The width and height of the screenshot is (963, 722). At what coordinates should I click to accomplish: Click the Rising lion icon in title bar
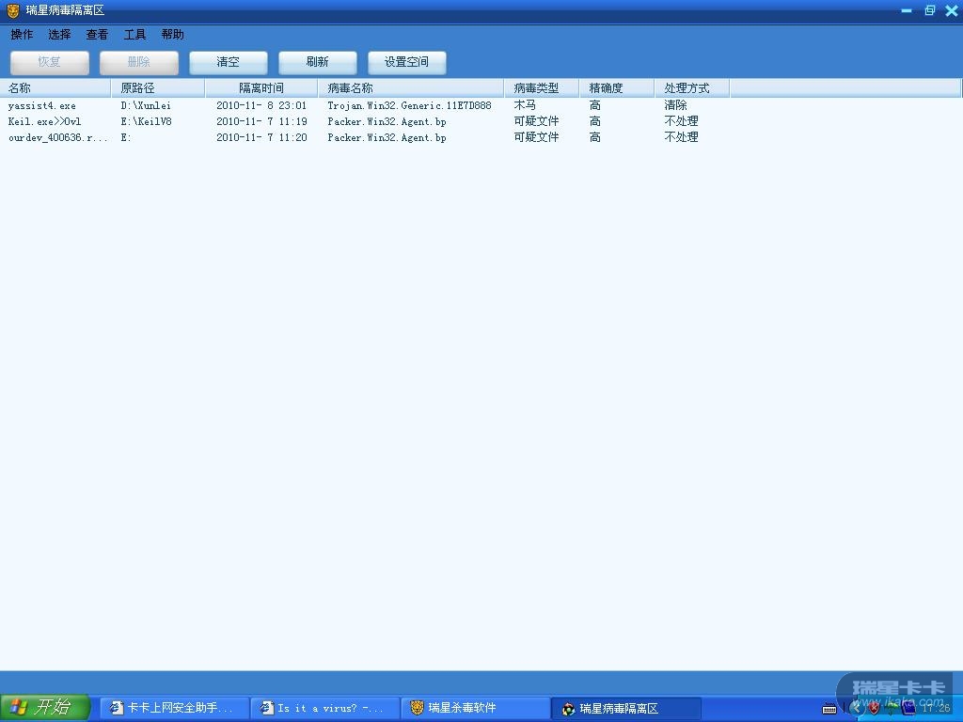[13, 10]
